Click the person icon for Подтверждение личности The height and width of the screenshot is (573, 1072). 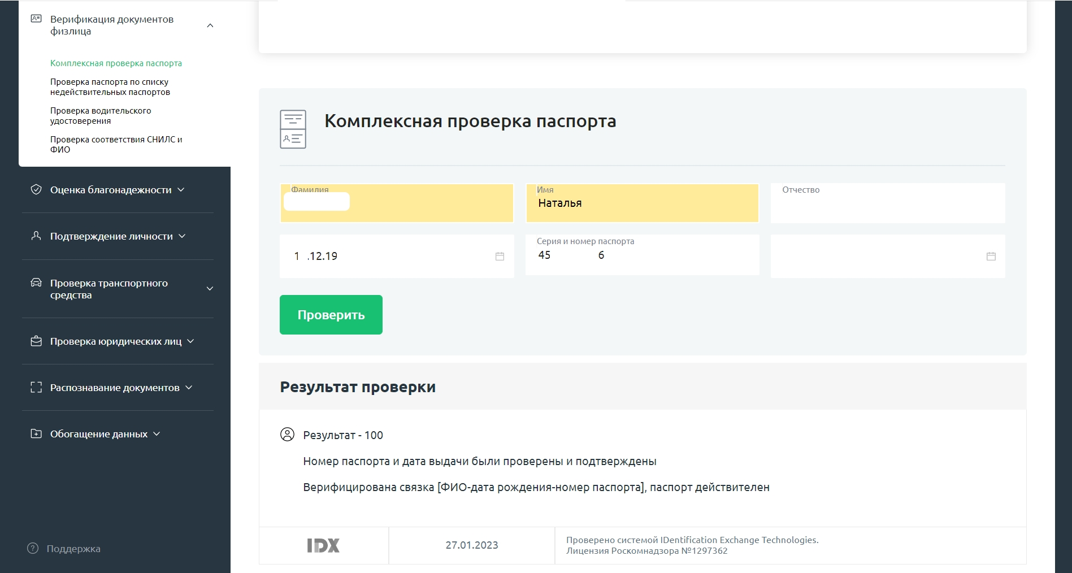click(36, 236)
